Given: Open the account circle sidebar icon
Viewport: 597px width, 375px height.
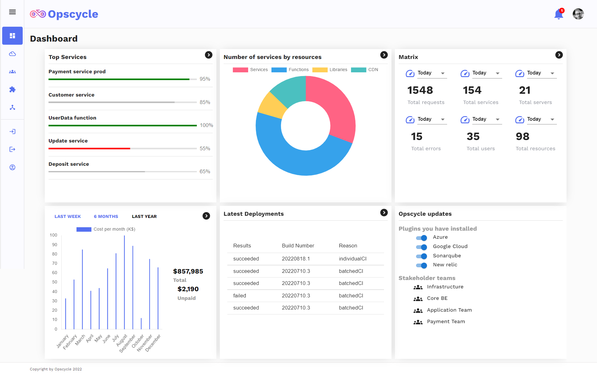Looking at the screenshot, I should (x=12, y=167).
